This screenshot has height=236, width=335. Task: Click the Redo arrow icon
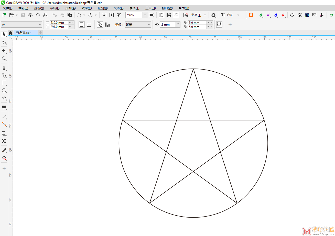tap(90, 15)
